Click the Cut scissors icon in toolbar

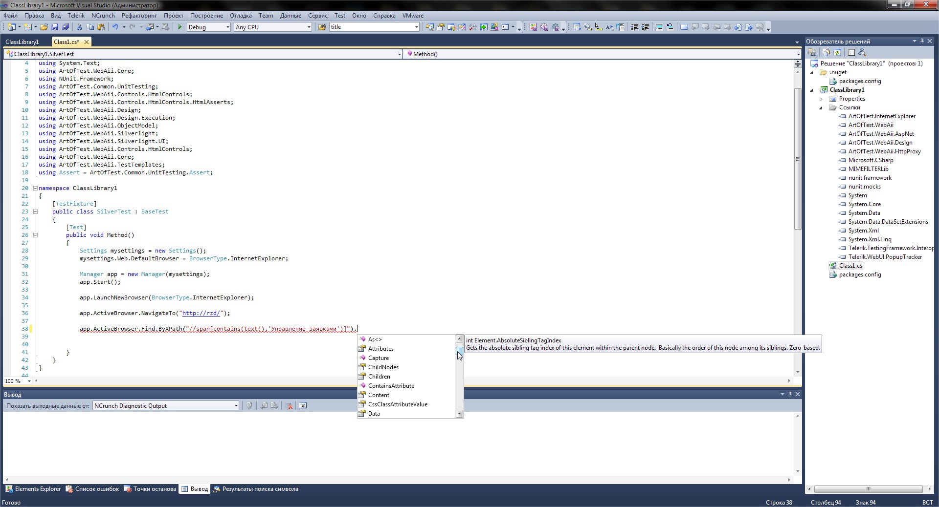pos(79,27)
